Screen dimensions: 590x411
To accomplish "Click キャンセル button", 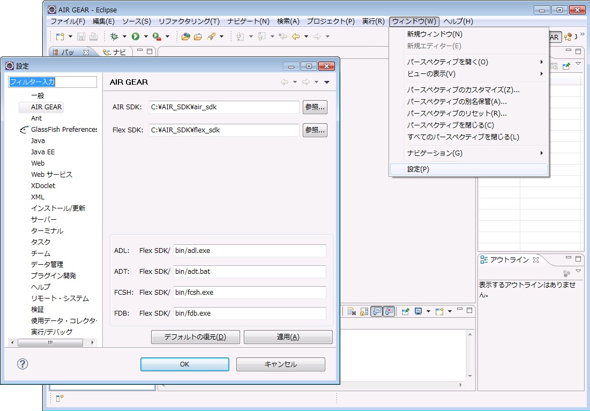I will coord(281,364).
